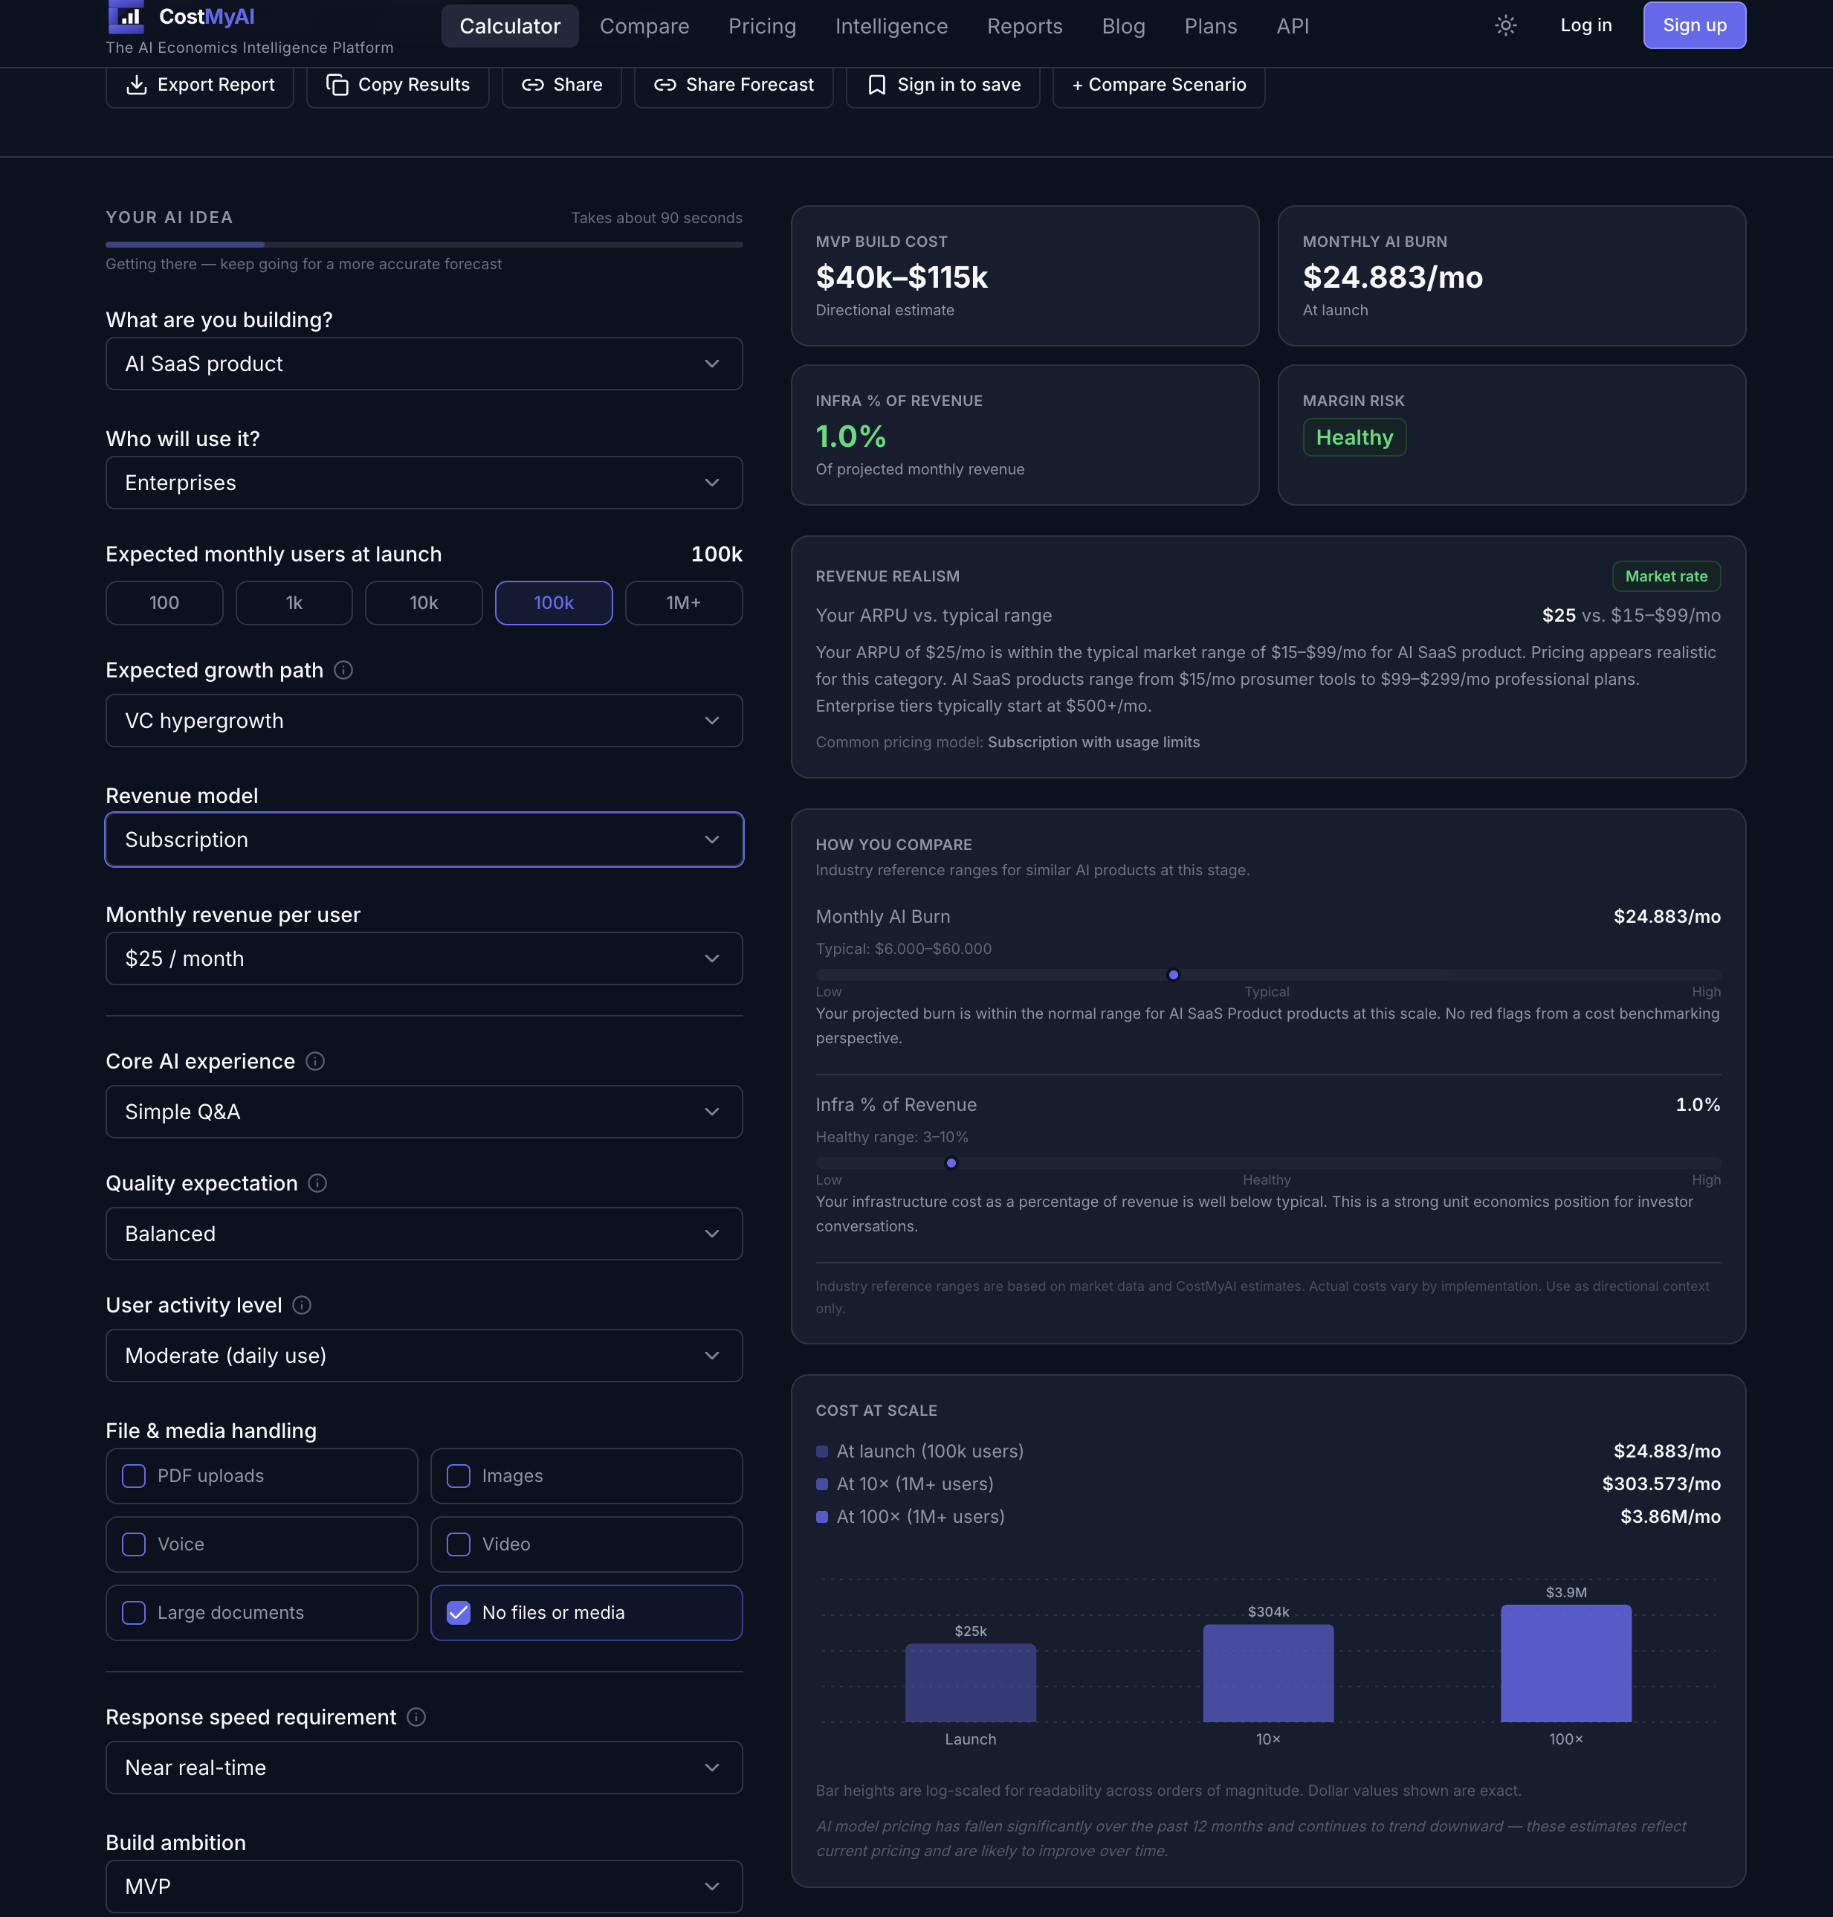This screenshot has width=1833, height=1917.
Task: Open the Intelligence nav item
Action: pos(891,26)
